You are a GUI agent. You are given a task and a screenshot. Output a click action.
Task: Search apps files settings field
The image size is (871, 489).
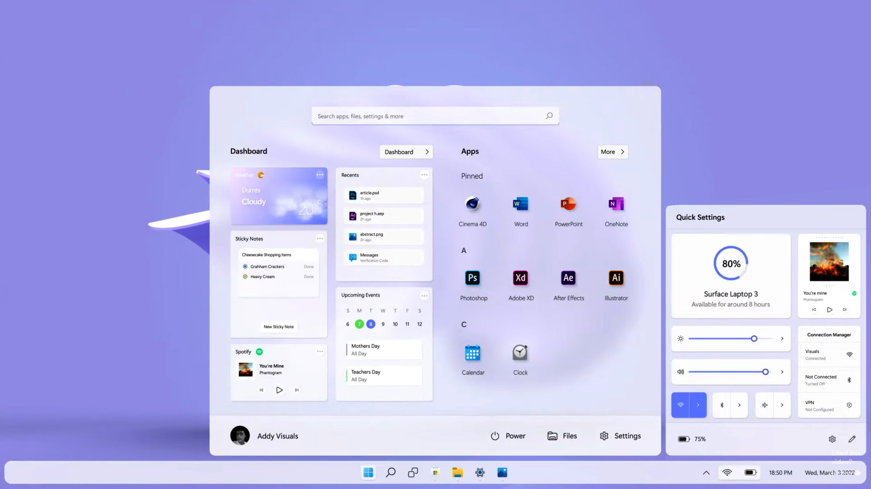435,115
